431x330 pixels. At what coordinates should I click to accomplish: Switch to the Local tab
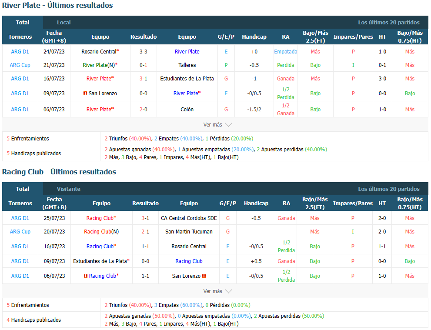tap(64, 23)
